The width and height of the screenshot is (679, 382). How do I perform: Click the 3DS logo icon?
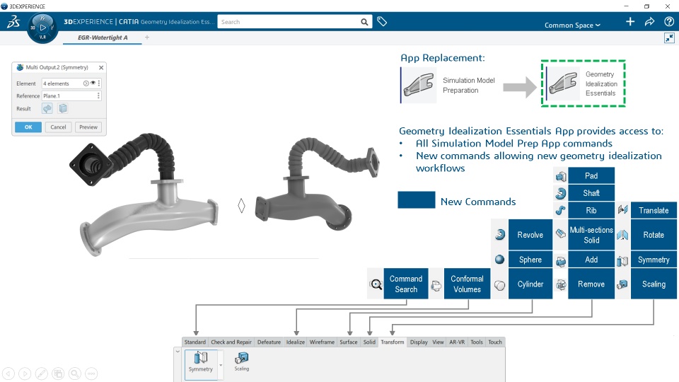coord(13,22)
